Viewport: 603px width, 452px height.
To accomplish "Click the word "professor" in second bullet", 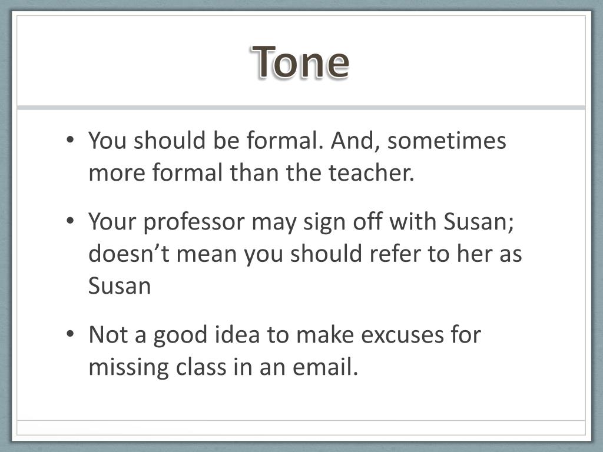I will tap(194, 222).
